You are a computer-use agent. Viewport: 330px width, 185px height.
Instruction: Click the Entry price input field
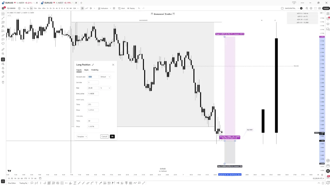coord(93,94)
